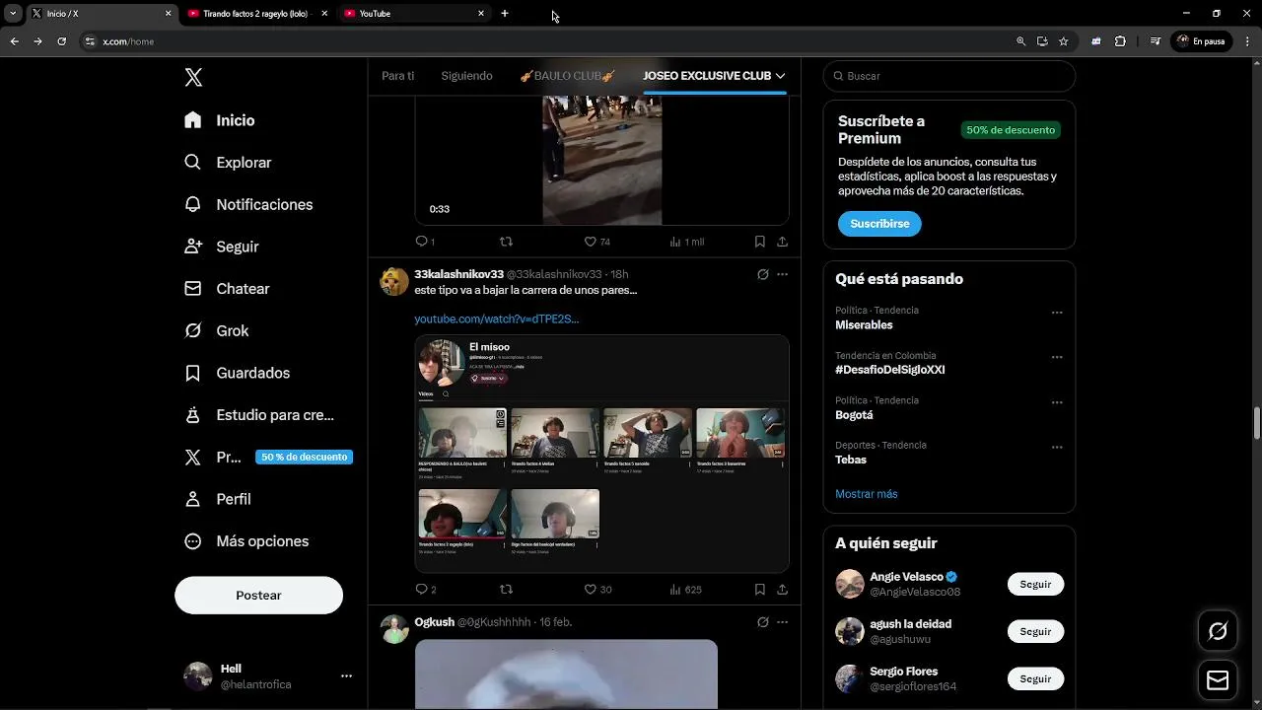Click Mostrar más under trends
This screenshot has height=710, width=1262.
[x=867, y=494]
